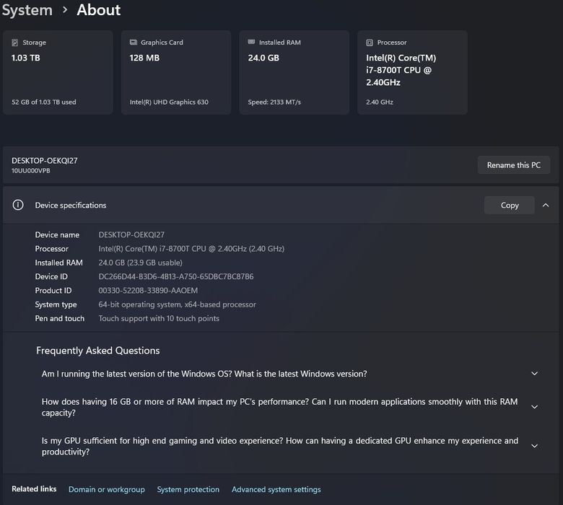Click the Graphics Card icon
The image size is (563, 505).
[x=134, y=43]
